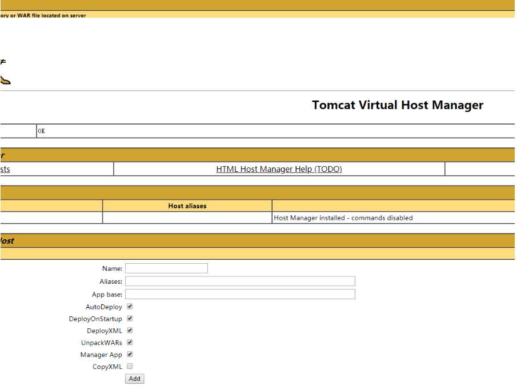Screen dimensions: 517x390
Task: Click the Add button
Action: [134, 379]
